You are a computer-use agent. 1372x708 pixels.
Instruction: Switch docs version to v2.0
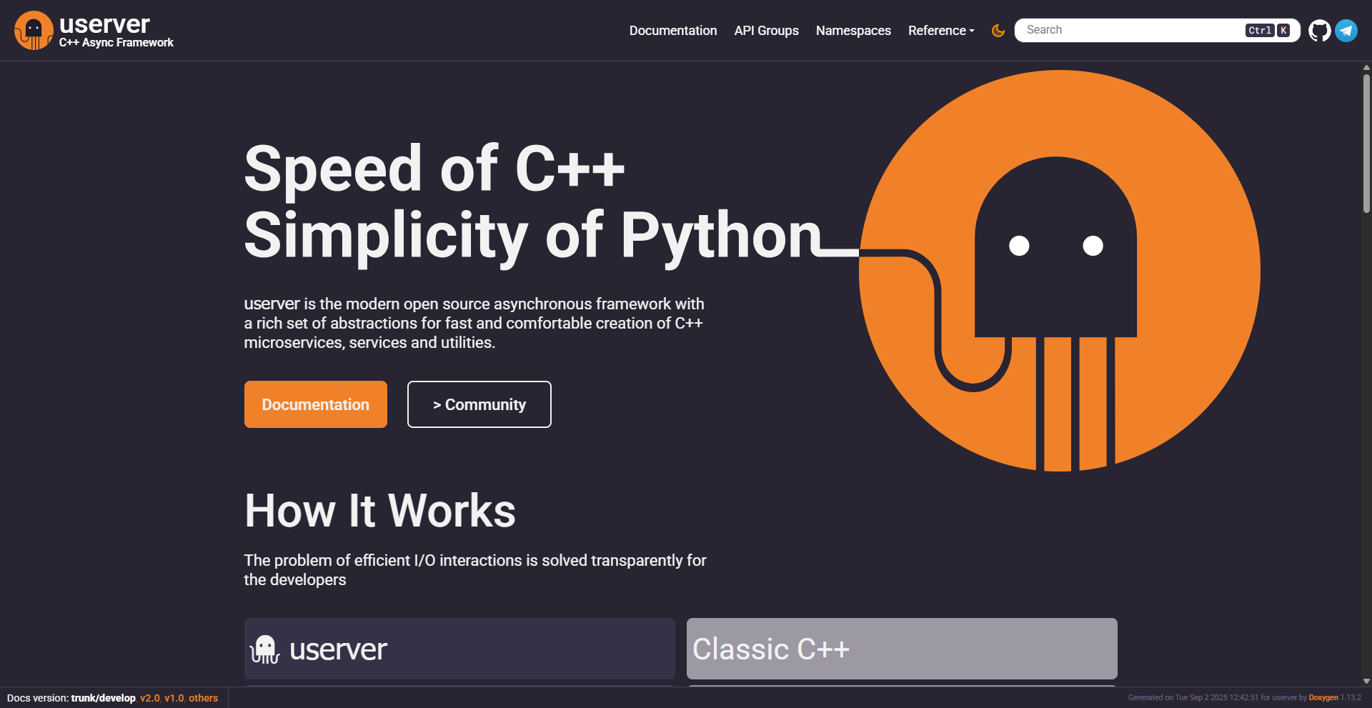click(x=150, y=698)
